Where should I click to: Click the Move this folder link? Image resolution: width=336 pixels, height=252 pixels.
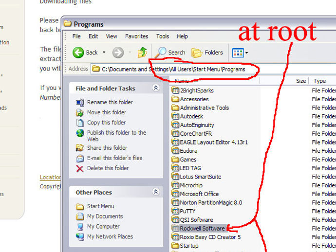point(107,112)
